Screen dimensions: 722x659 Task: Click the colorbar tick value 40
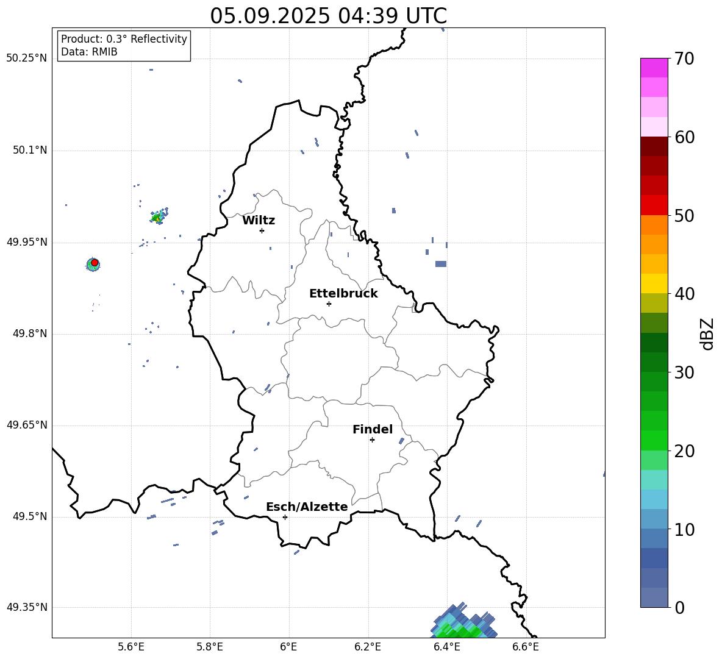(x=684, y=294)
